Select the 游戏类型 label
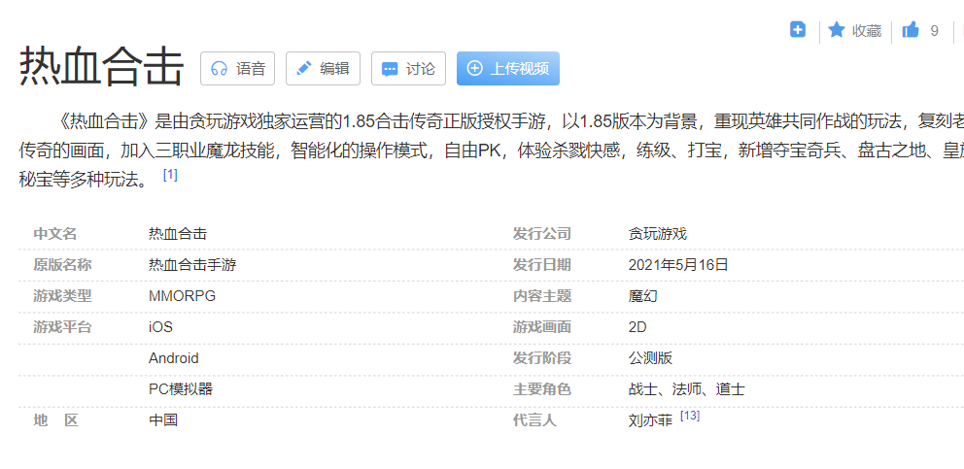Image resolution: width=964 pixels, height=469 pixels. [x=63, y=295]
